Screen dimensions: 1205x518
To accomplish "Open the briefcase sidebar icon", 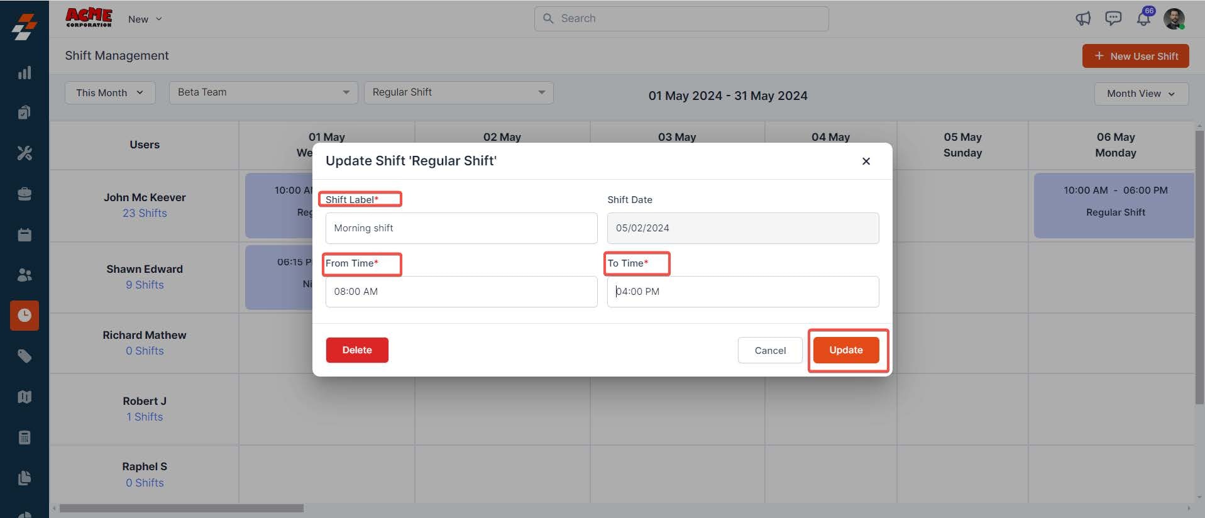I will (25, 194).
